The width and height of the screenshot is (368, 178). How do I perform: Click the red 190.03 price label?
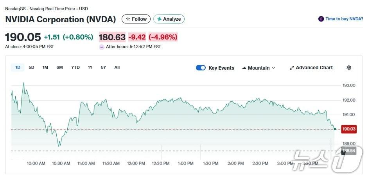[x=348, y=129]
